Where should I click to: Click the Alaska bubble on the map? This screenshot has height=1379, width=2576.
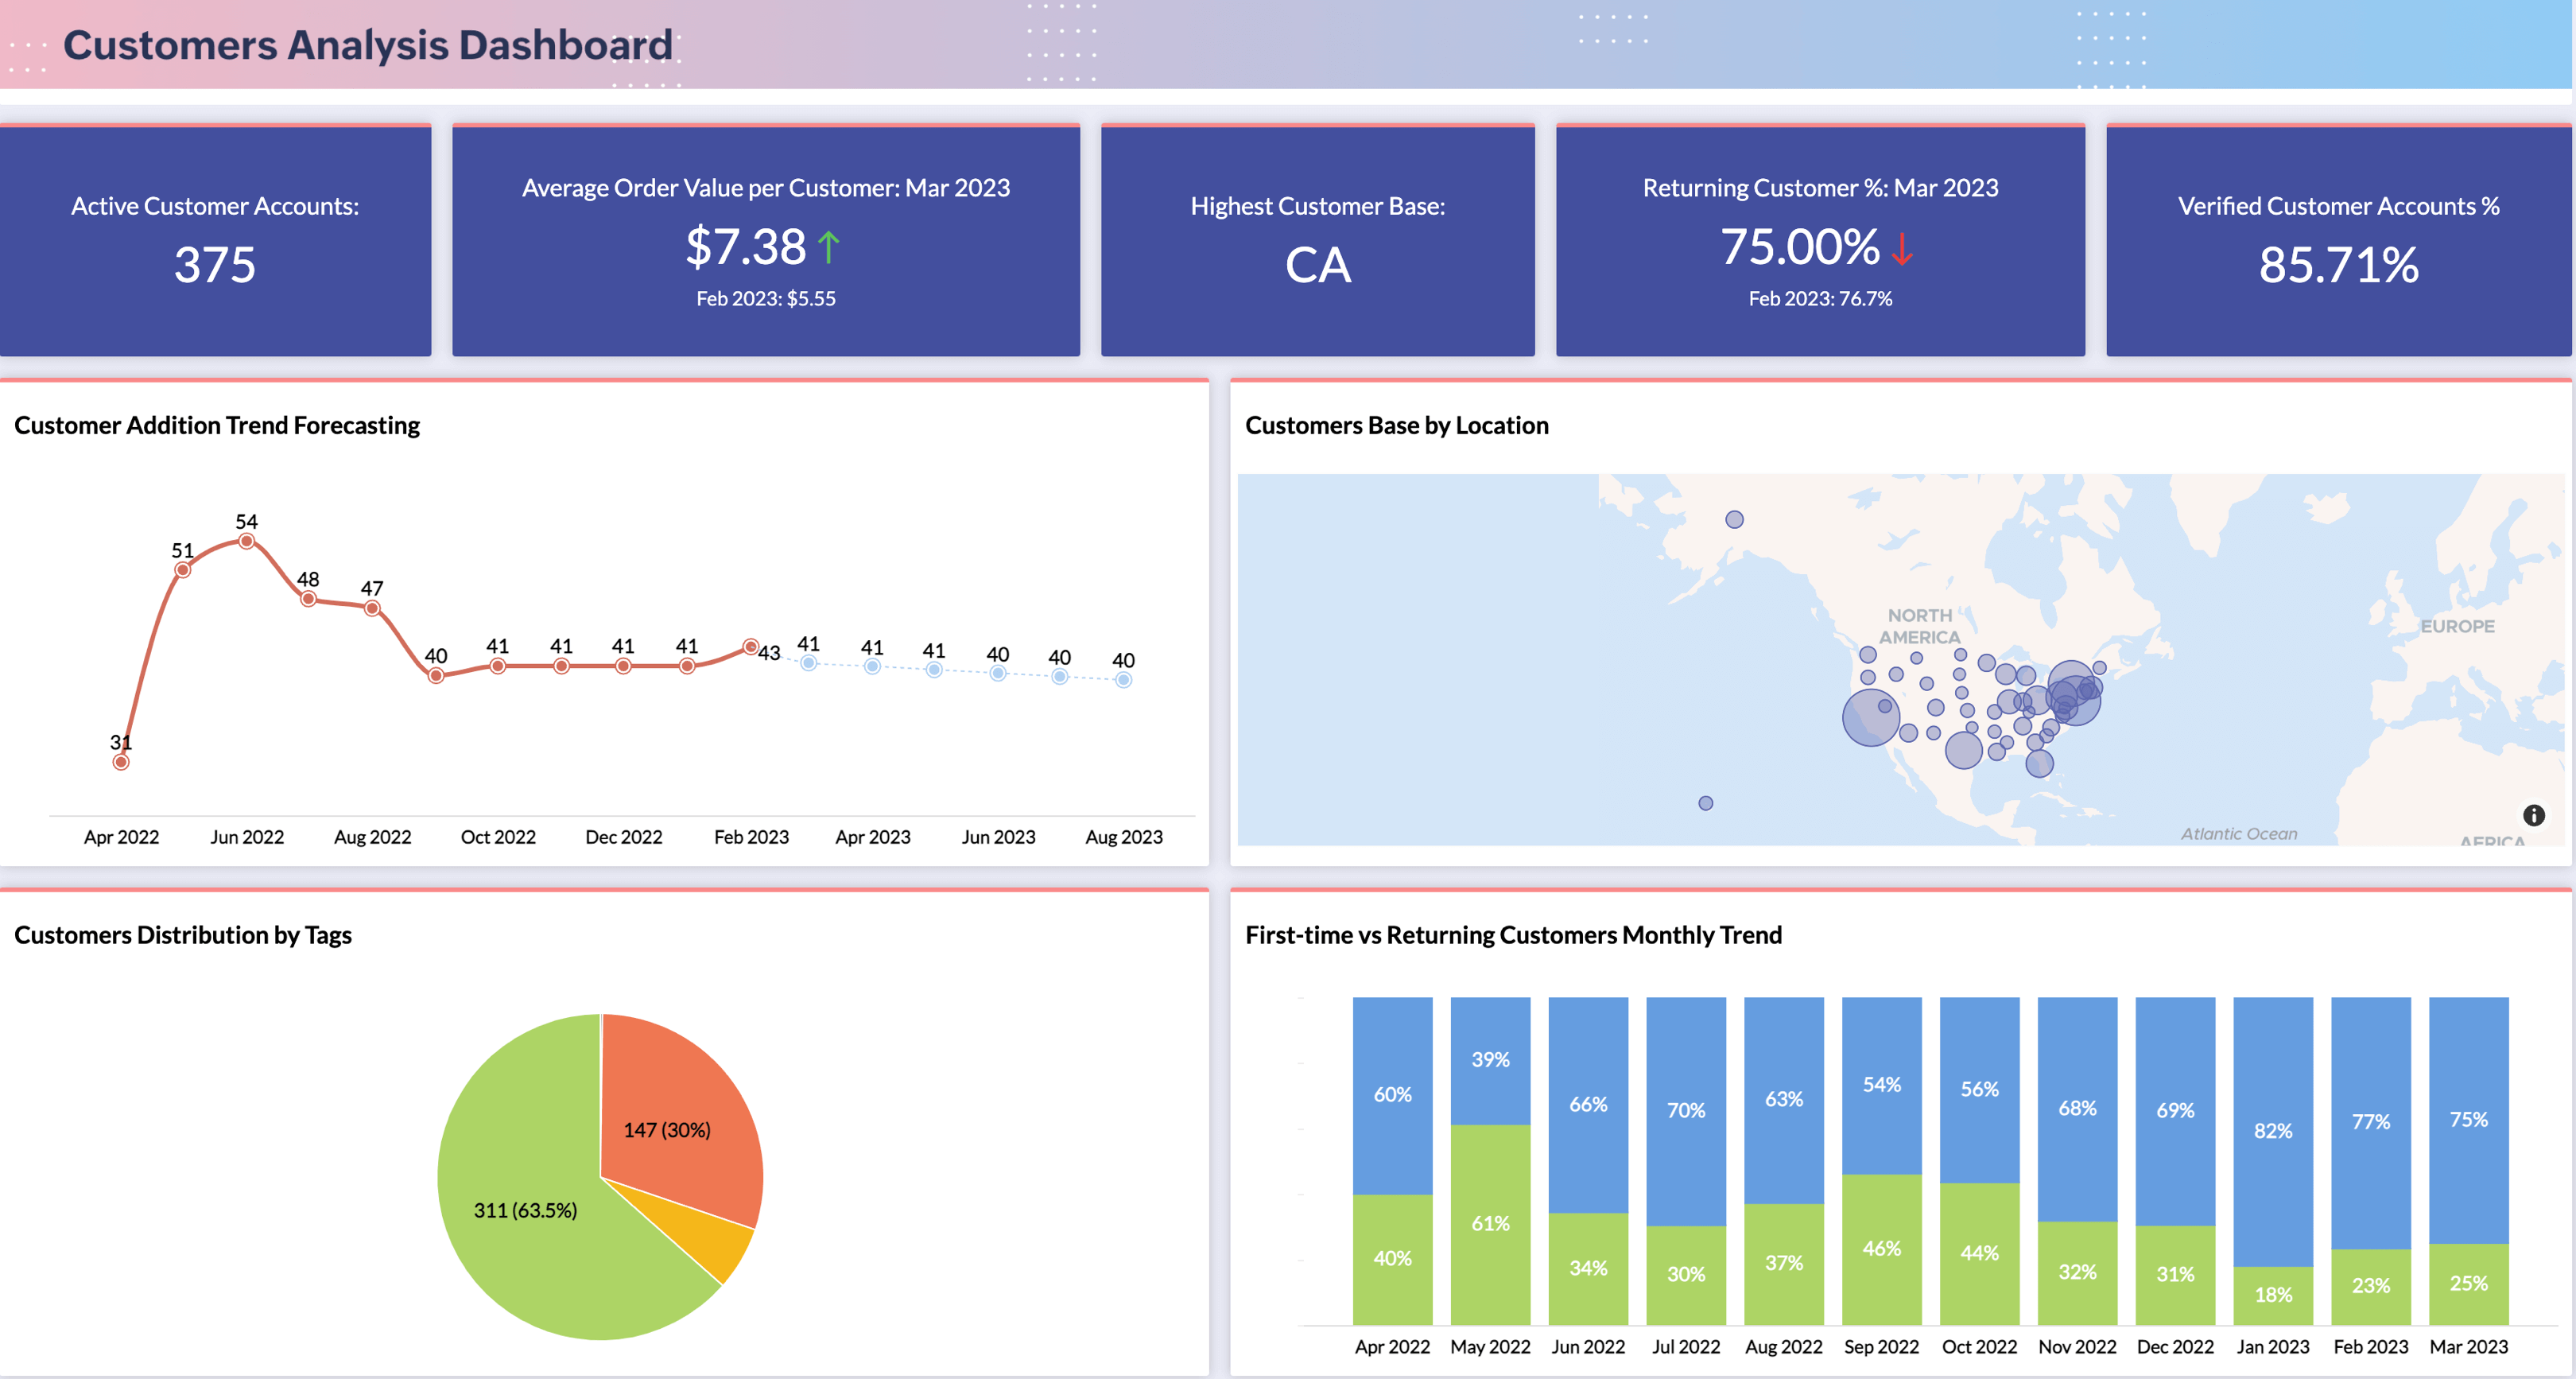1734,520
